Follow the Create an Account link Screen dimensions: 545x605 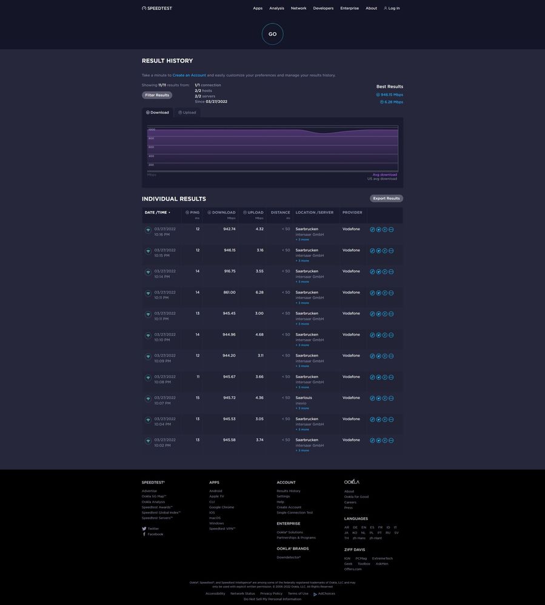189,75
